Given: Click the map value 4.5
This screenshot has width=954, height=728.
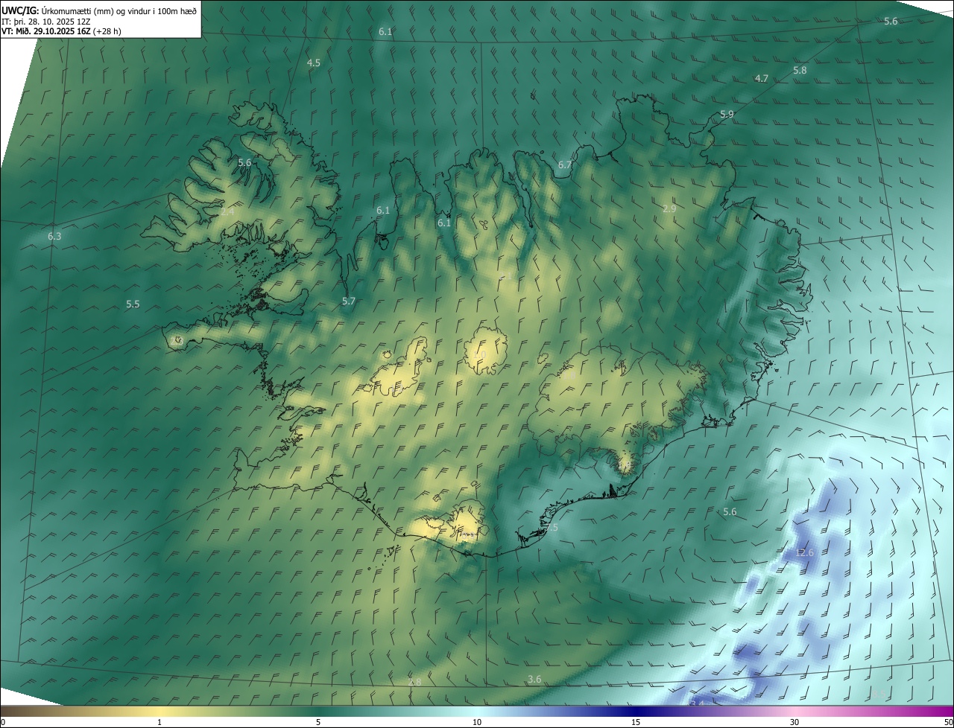Looking at the screenshot, I should (x=314, y=63).
